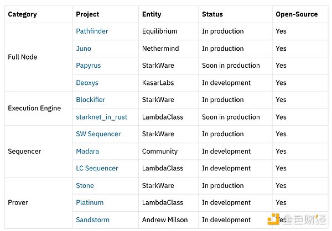Open the Pathfinder project link
Image resolution: width=332 pixels, height=231 pixels.
pyautogui.click(x=92, y=31)
